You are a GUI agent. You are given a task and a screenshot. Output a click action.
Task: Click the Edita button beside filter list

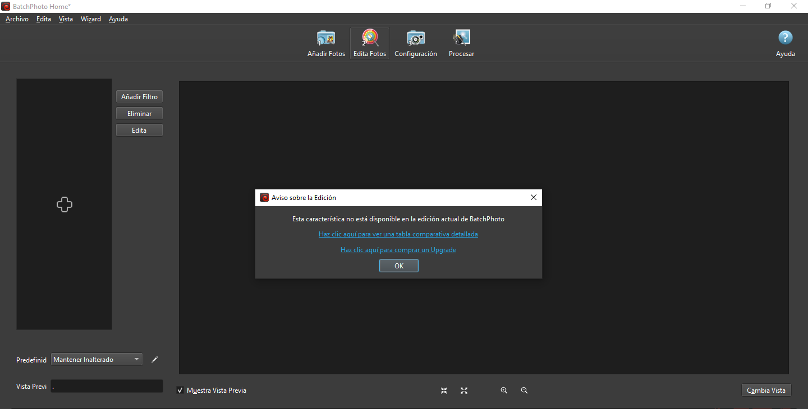coord(139,131)
